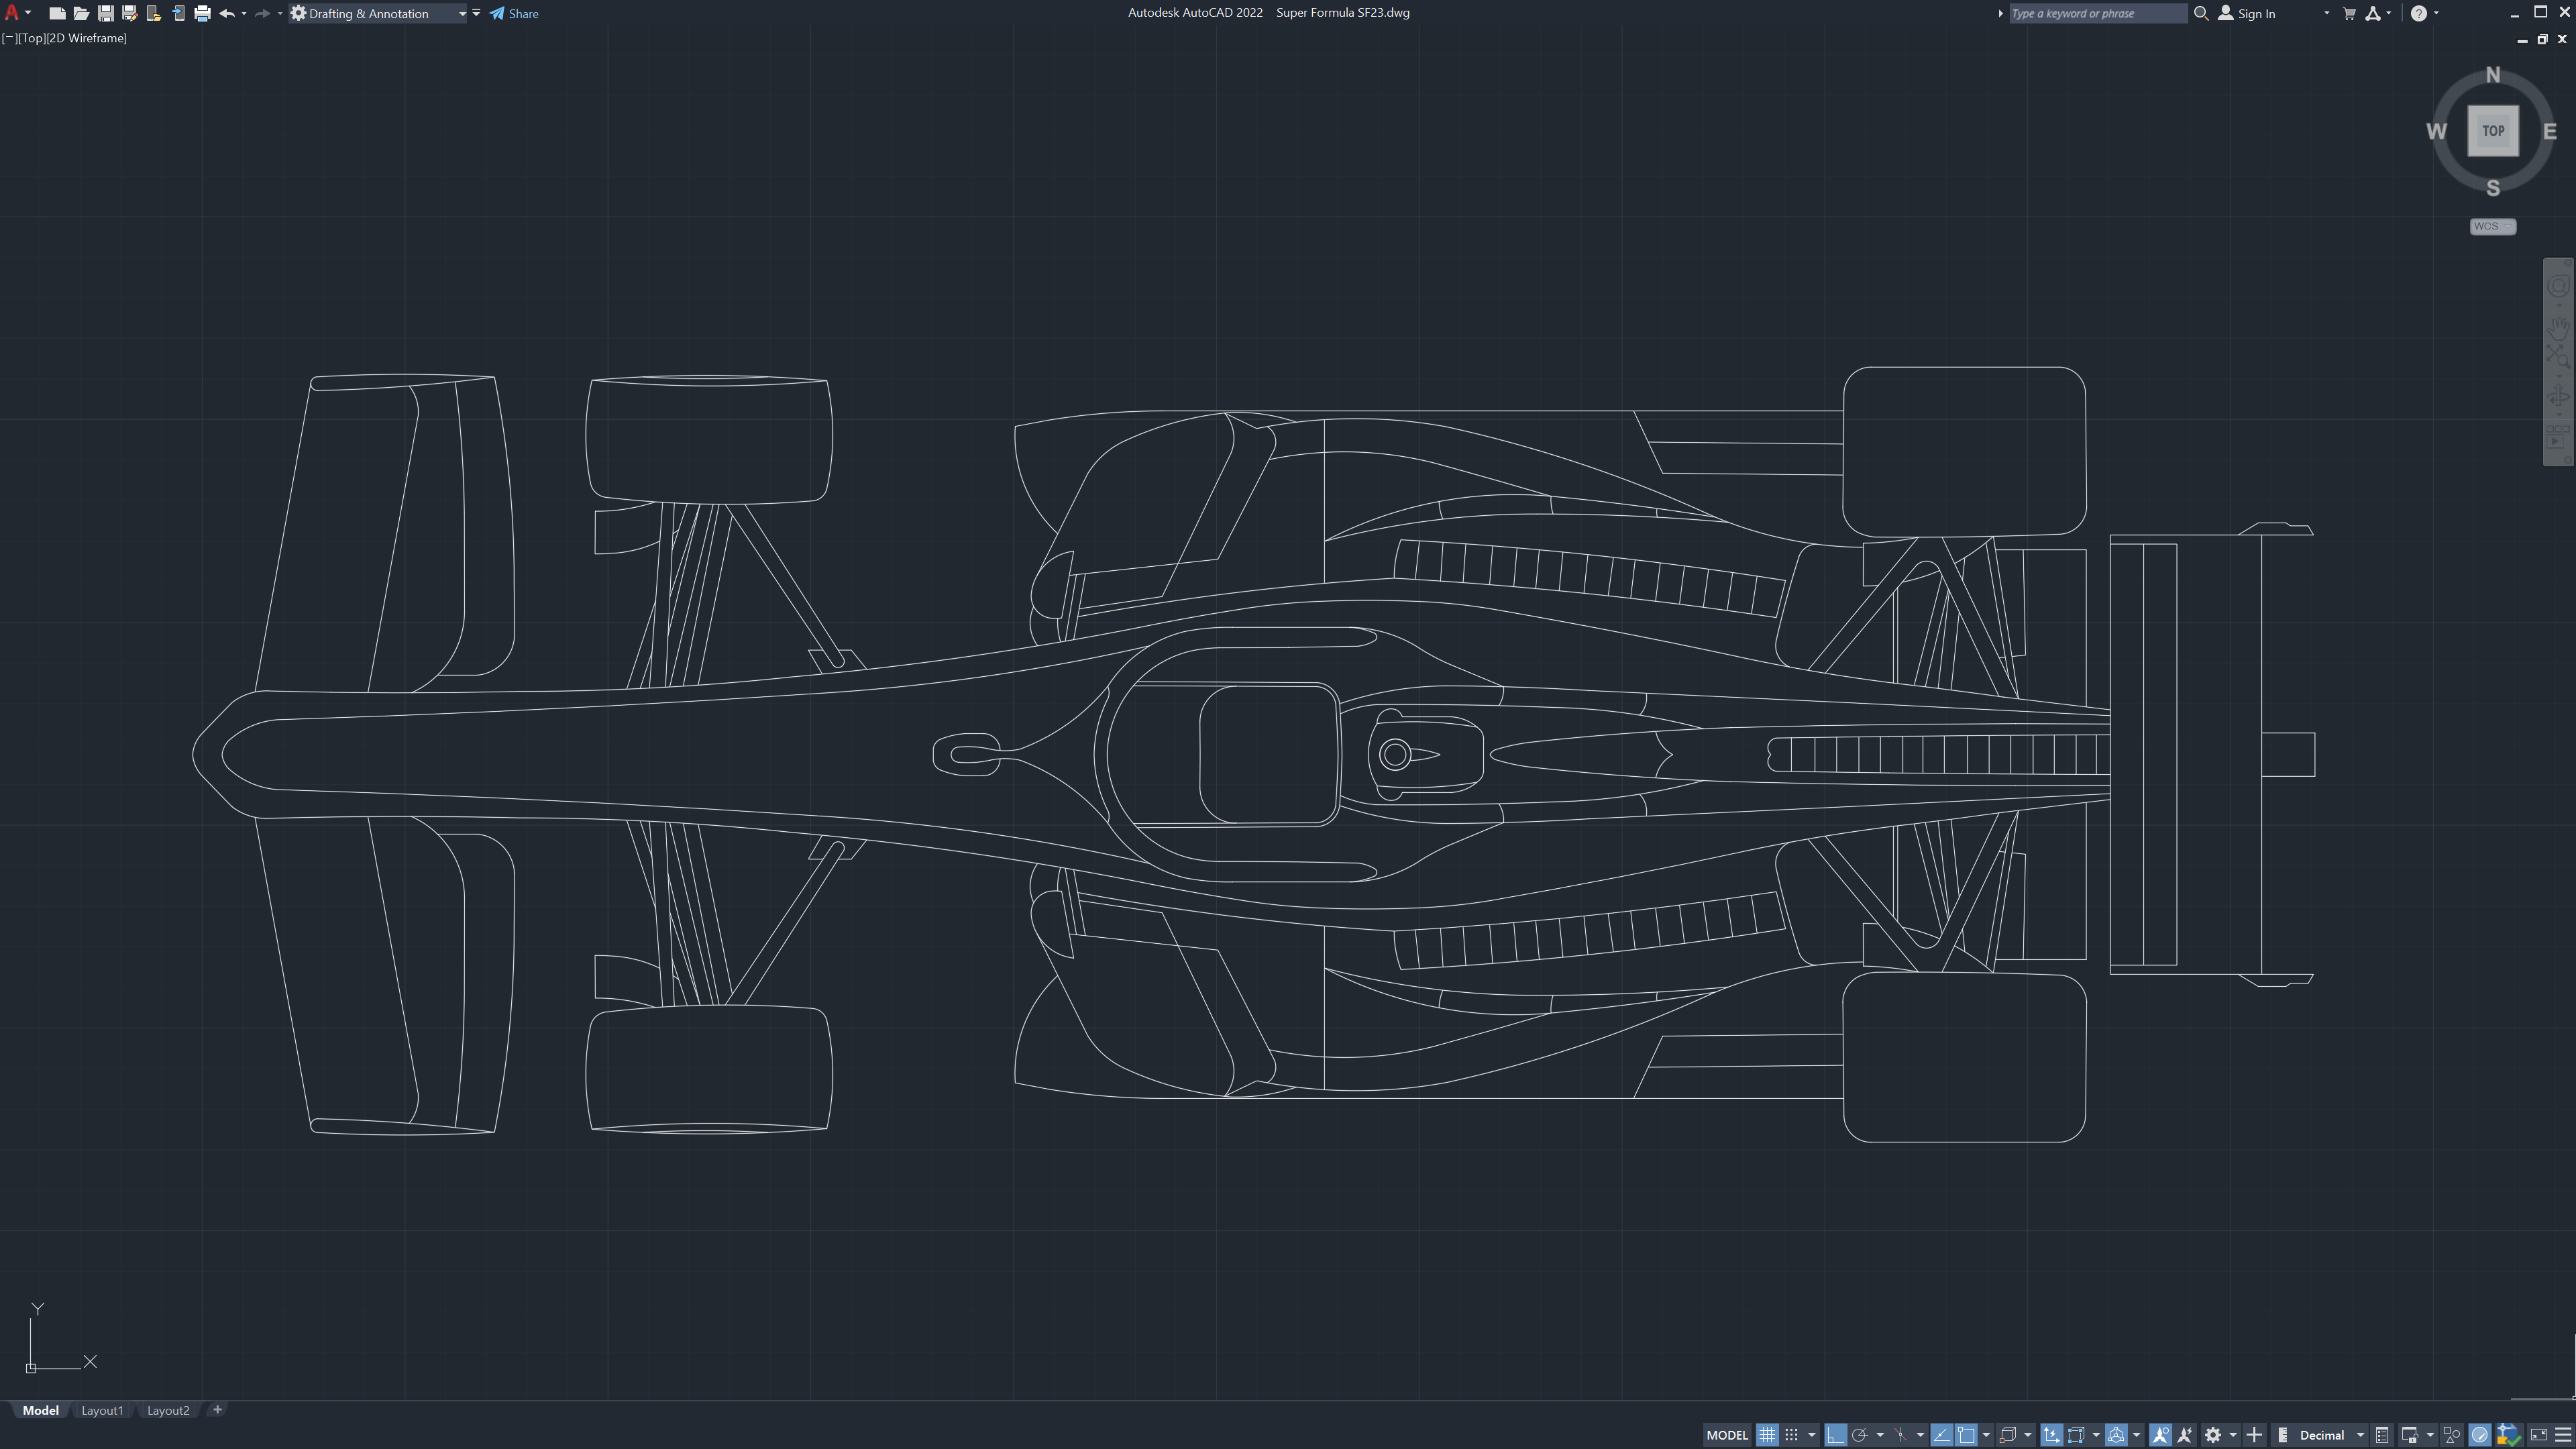The width and height of the screenshot is (2576, 1449).
Task: Plot the drawing with the printer icon
Action: click(202, 14)
